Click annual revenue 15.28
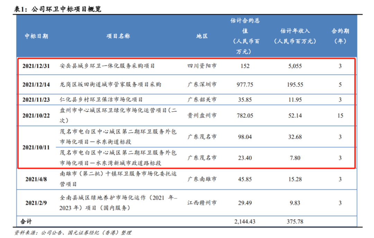The image size is (374, 238). pos(295,179)
